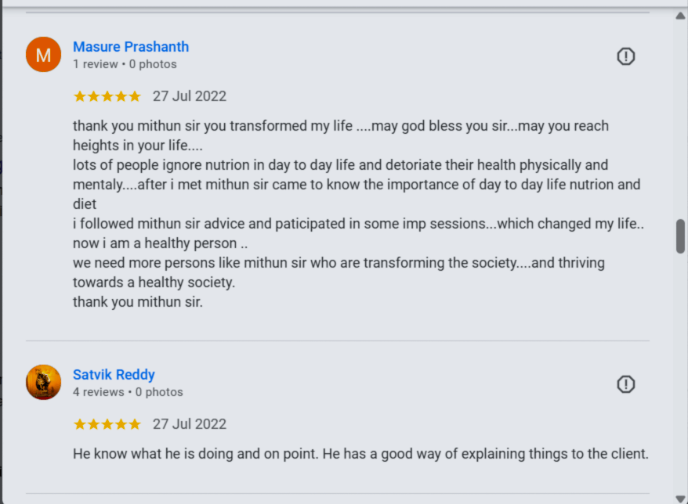Viewport: 688px width, 504px height.
Task: Report Satvik Reddy's review using flag icon
Action: (x=625, y=384)
